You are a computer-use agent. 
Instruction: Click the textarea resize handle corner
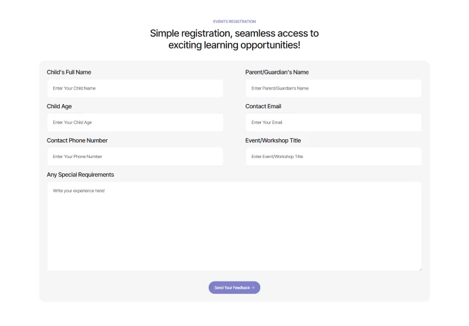[x=420, y=269]
